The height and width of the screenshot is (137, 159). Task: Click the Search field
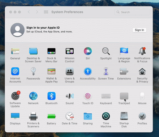[x=132, y=12]
